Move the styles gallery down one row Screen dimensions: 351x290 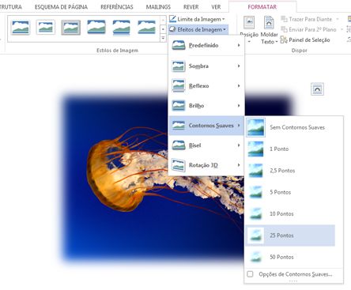[x=163, y=29]
